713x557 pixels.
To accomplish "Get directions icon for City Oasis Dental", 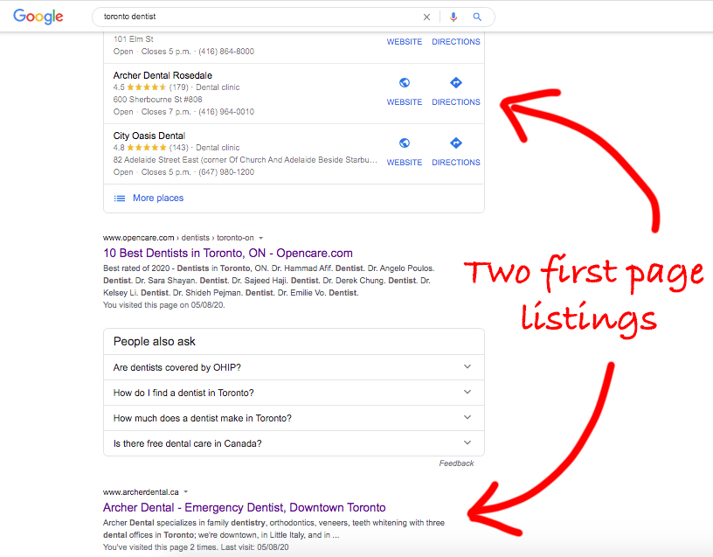I will 455,143.
